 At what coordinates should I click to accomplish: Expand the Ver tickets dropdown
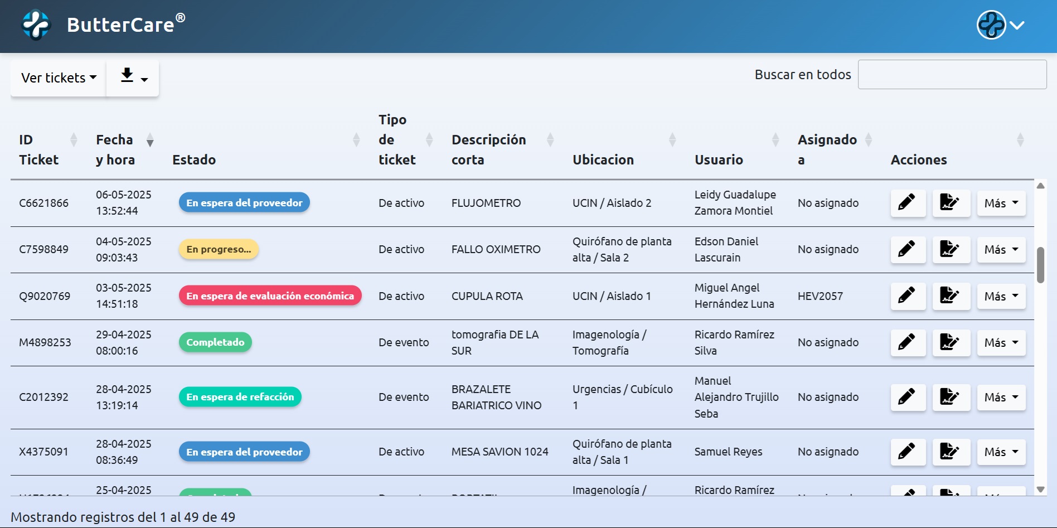click(59, 77)
